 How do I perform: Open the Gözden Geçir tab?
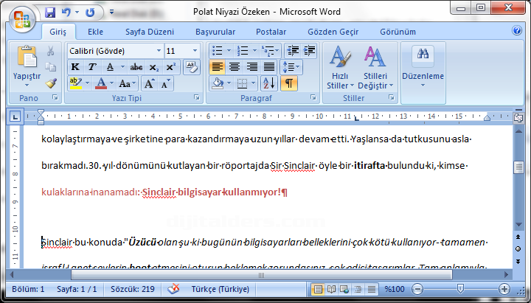tap(333, 32)
